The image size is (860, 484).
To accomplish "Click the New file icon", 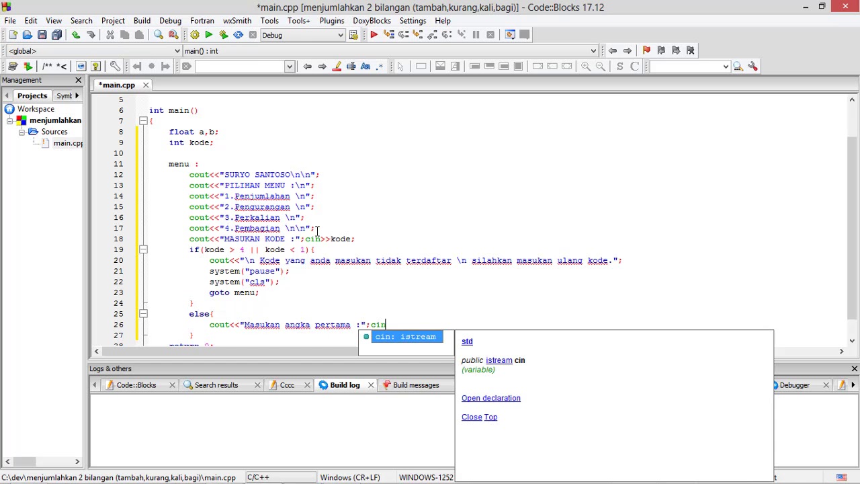I will pos(13,35).
